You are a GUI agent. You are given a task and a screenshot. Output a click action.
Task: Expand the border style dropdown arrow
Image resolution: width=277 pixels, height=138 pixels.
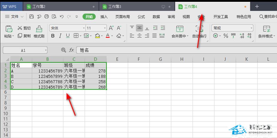pos(80,36)
